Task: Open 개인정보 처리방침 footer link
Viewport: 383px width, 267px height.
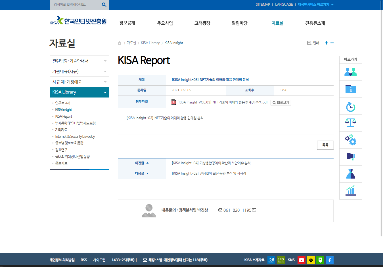Action: [x=62, y=260]
